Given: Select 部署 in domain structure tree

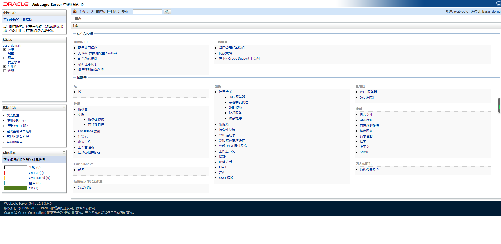Looking at the screenshot, I should click(11, 54).
